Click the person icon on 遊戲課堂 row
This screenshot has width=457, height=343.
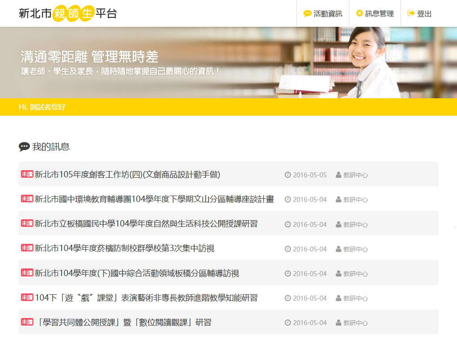pyautogui.click(x=338, y=298)
